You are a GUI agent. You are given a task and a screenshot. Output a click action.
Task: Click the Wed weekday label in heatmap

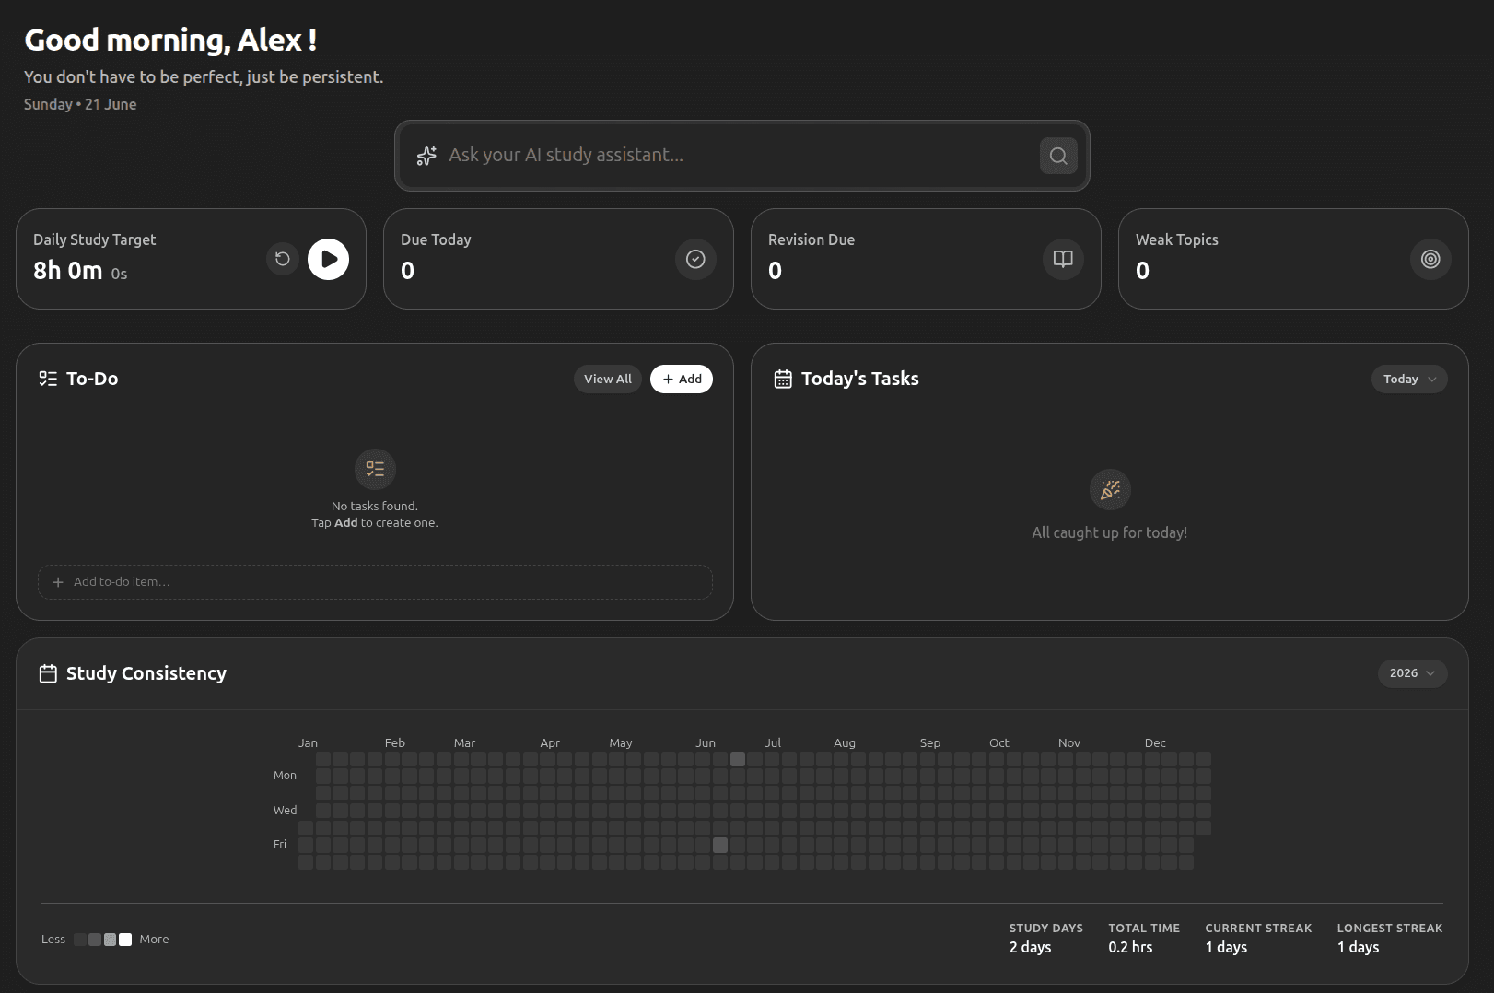285,811
